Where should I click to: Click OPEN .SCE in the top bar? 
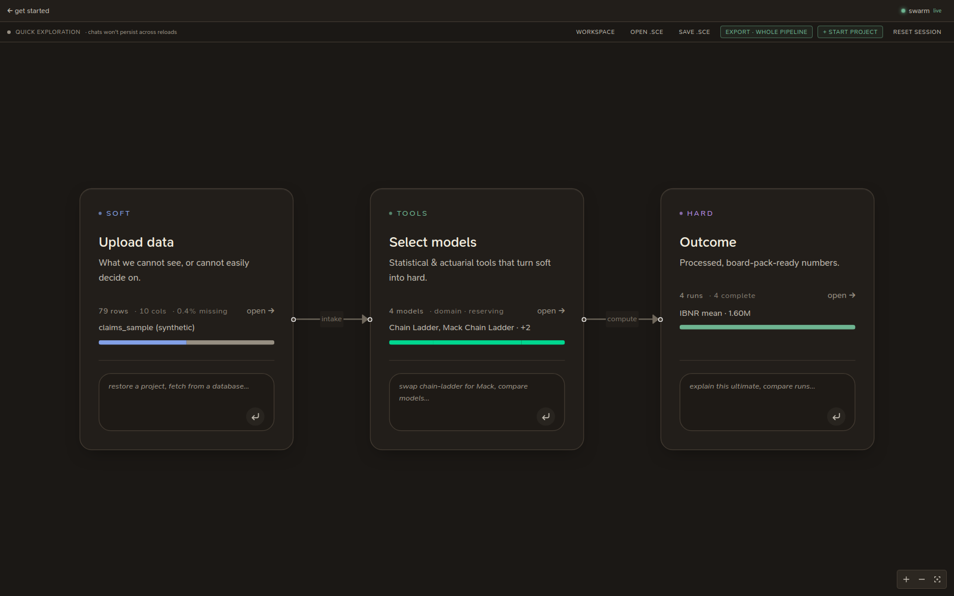pos(646,32)
